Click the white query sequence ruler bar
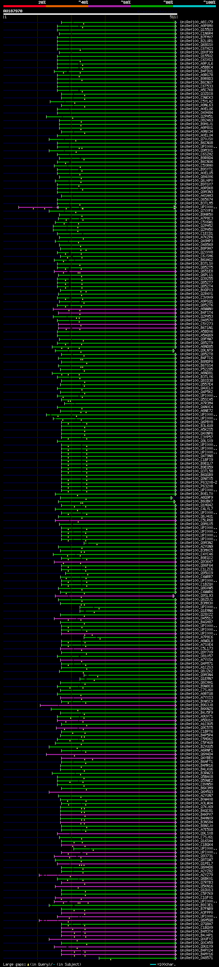The height and width of the screenshot is (967, 219). click(90, 14)
